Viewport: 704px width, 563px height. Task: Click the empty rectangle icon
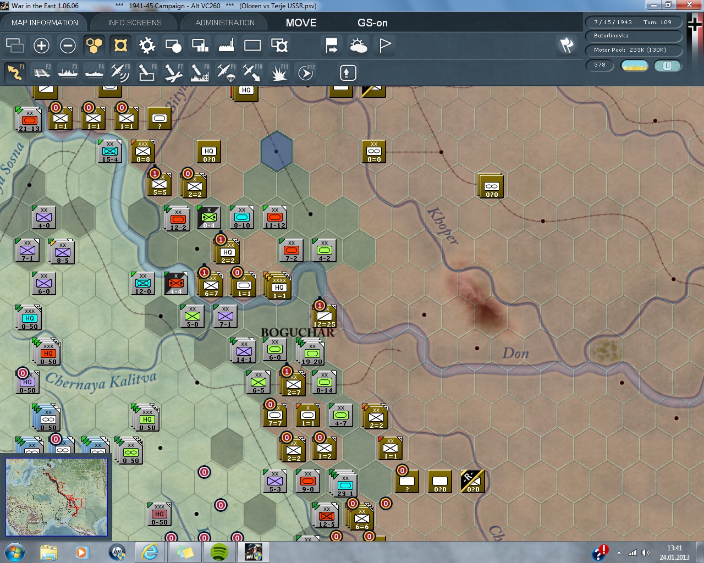pyautogui.click(x=252, y=45)
